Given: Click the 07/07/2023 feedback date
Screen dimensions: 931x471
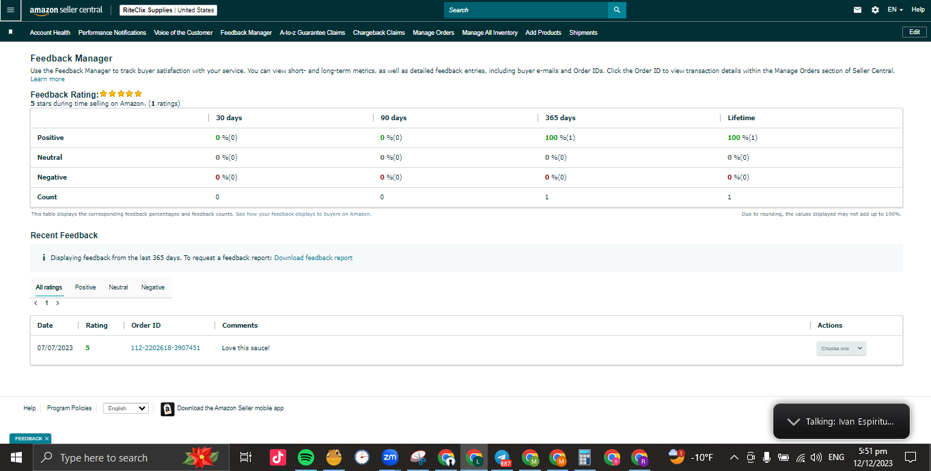Looking at the screenshot, I should 55,348.
